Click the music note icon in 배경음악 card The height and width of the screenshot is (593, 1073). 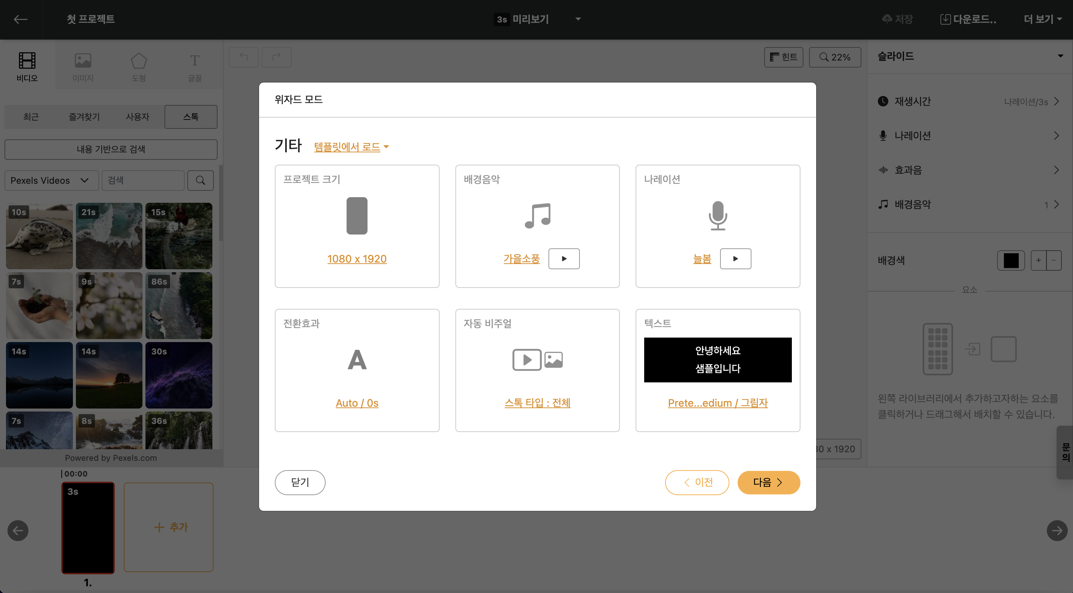[537, 215]
